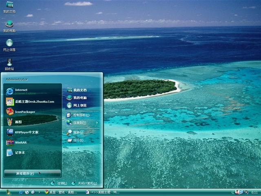Click the system clock in the taskbar tray

tap(254, 192)
